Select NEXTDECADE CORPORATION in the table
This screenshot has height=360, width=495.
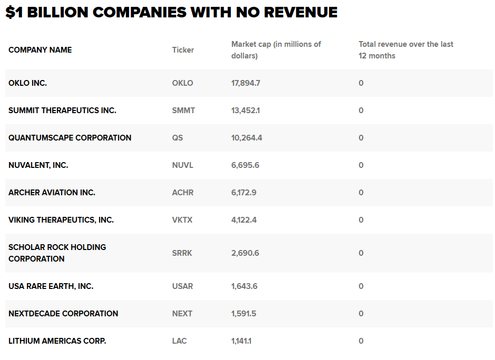tap(63, 314)
